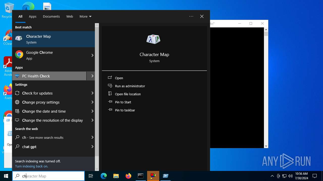Expand Check for updates result arrow
This screenshot has height=181, width=323.
point(92,93)
